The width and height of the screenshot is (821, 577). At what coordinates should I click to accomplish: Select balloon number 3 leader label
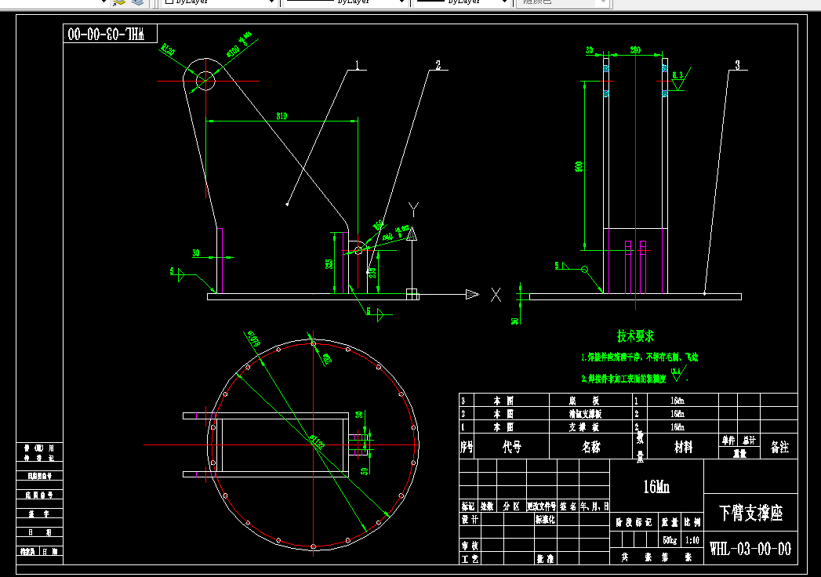click(x=737, y=65)
